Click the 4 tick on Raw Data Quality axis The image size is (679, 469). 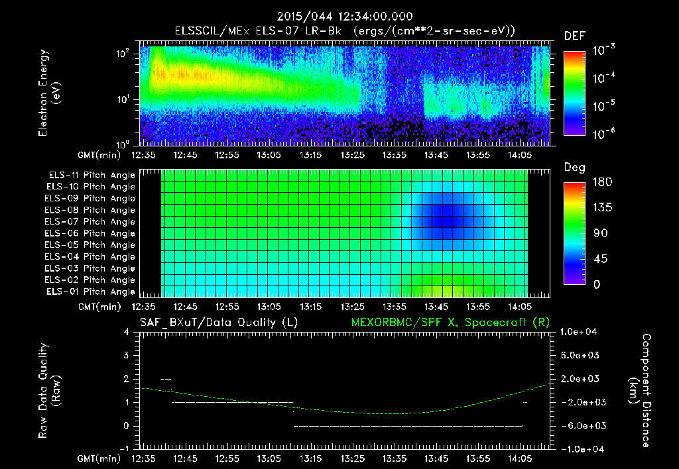[x=127, y=333]
